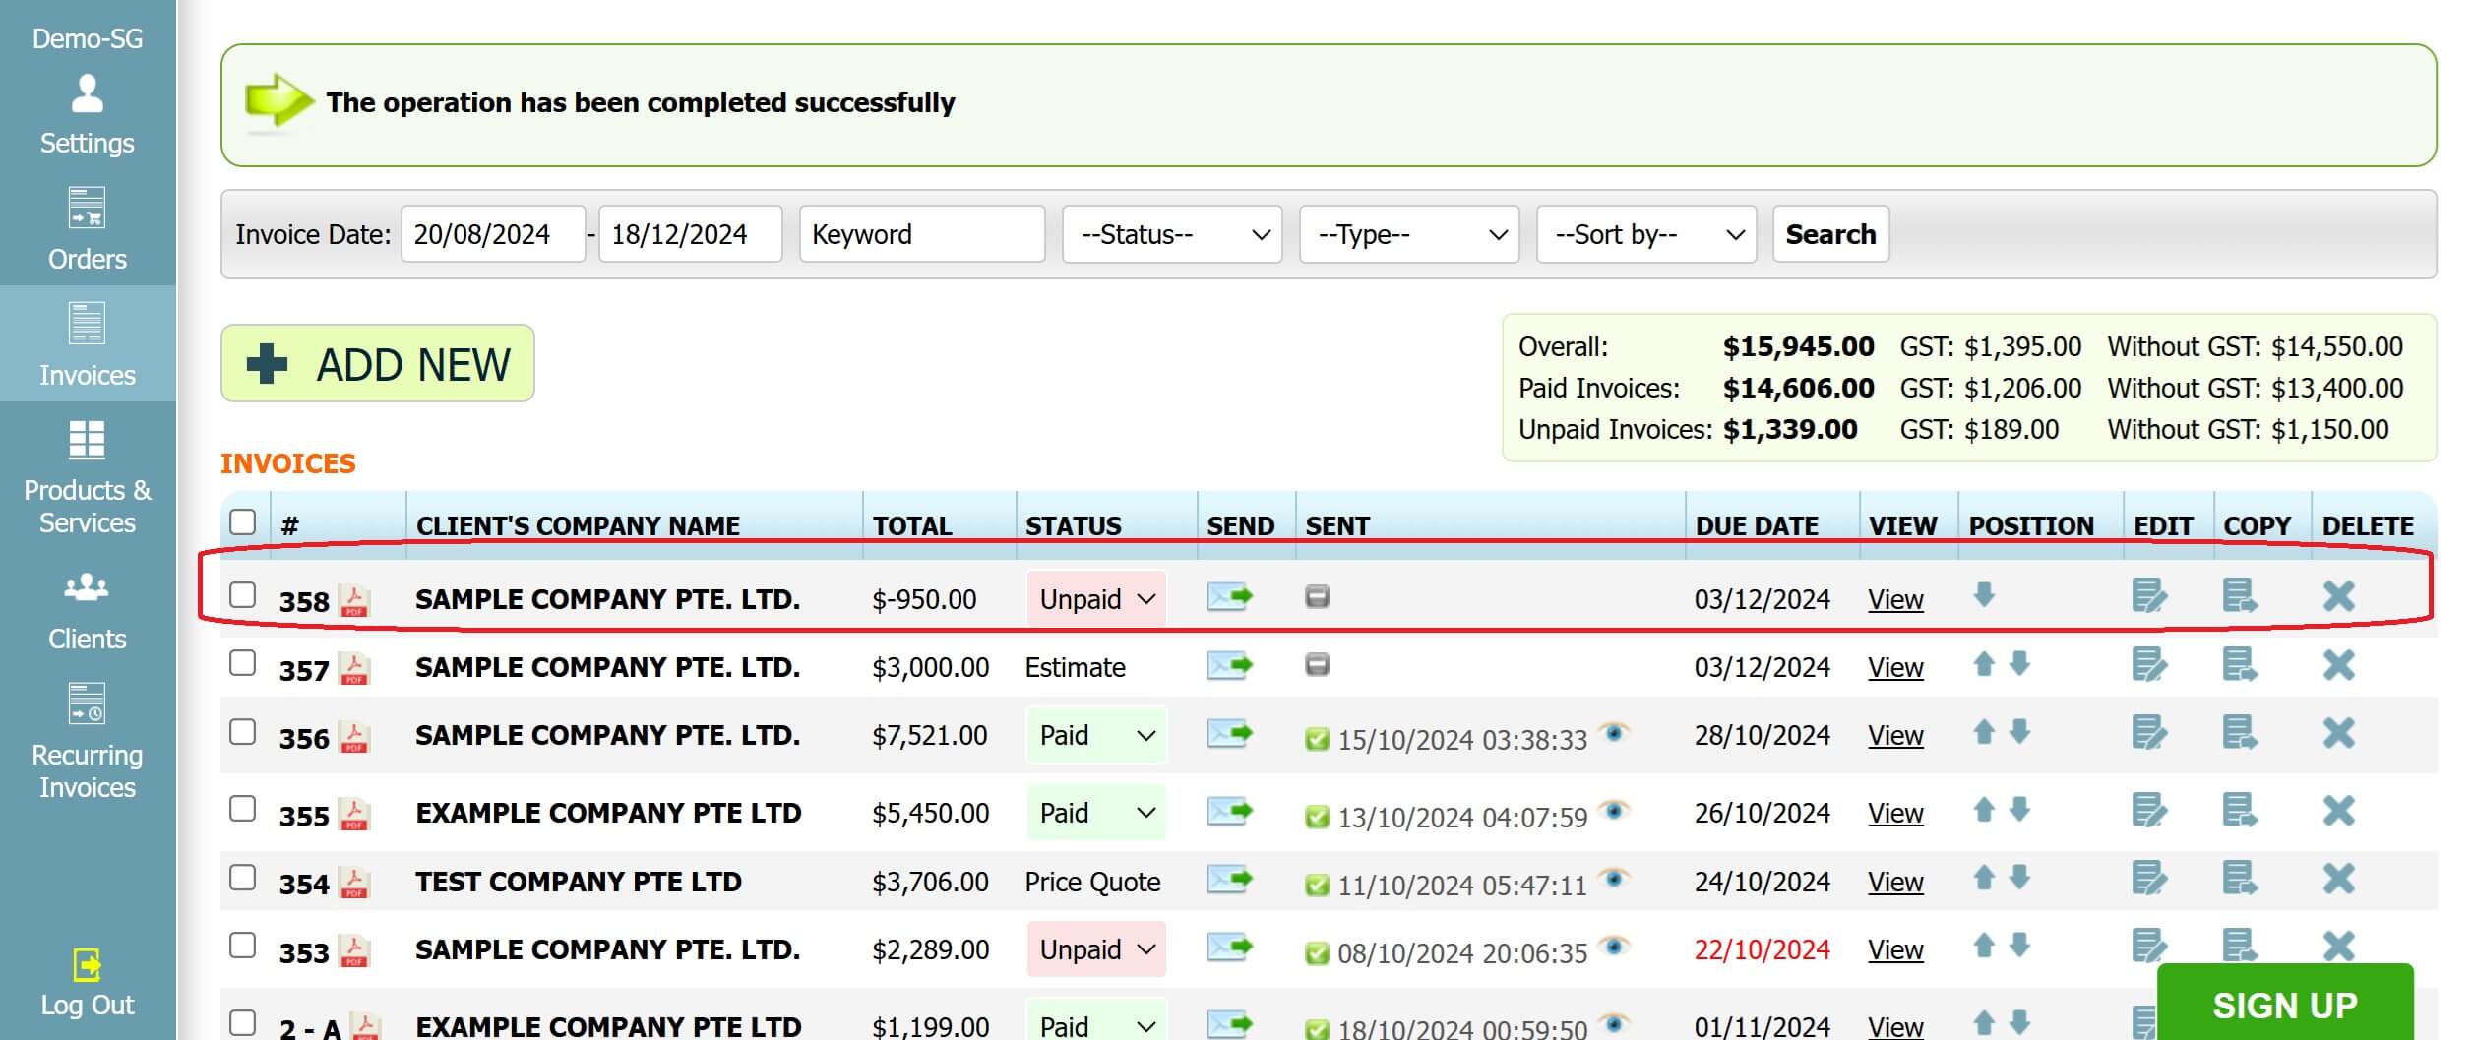This screenshot has height=1040, width=2475.
Task: Go to Orders in the sidebar
Action: [88, 229]
